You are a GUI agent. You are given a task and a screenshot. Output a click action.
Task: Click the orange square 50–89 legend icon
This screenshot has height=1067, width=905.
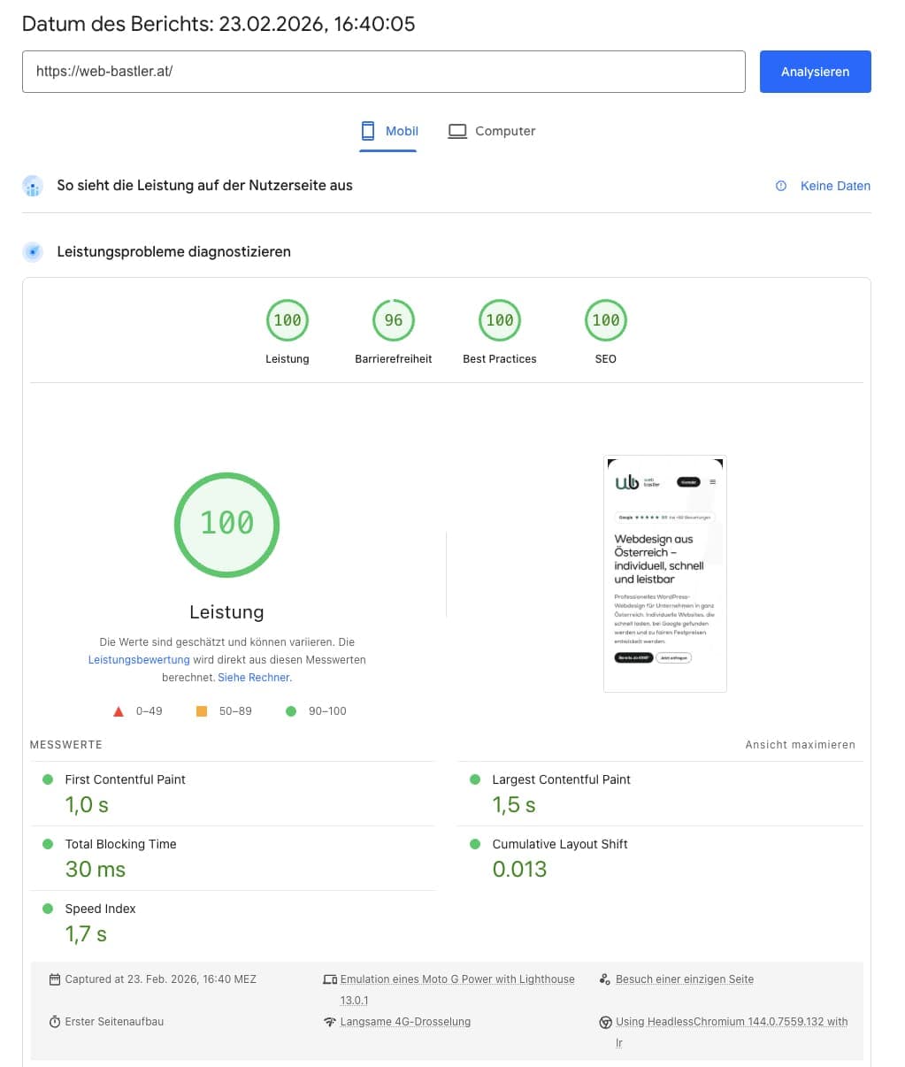[202, 711]
